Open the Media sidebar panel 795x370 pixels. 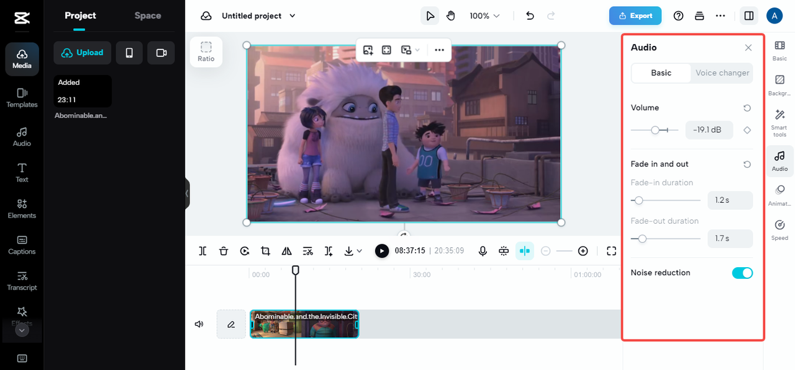[22, 59]
